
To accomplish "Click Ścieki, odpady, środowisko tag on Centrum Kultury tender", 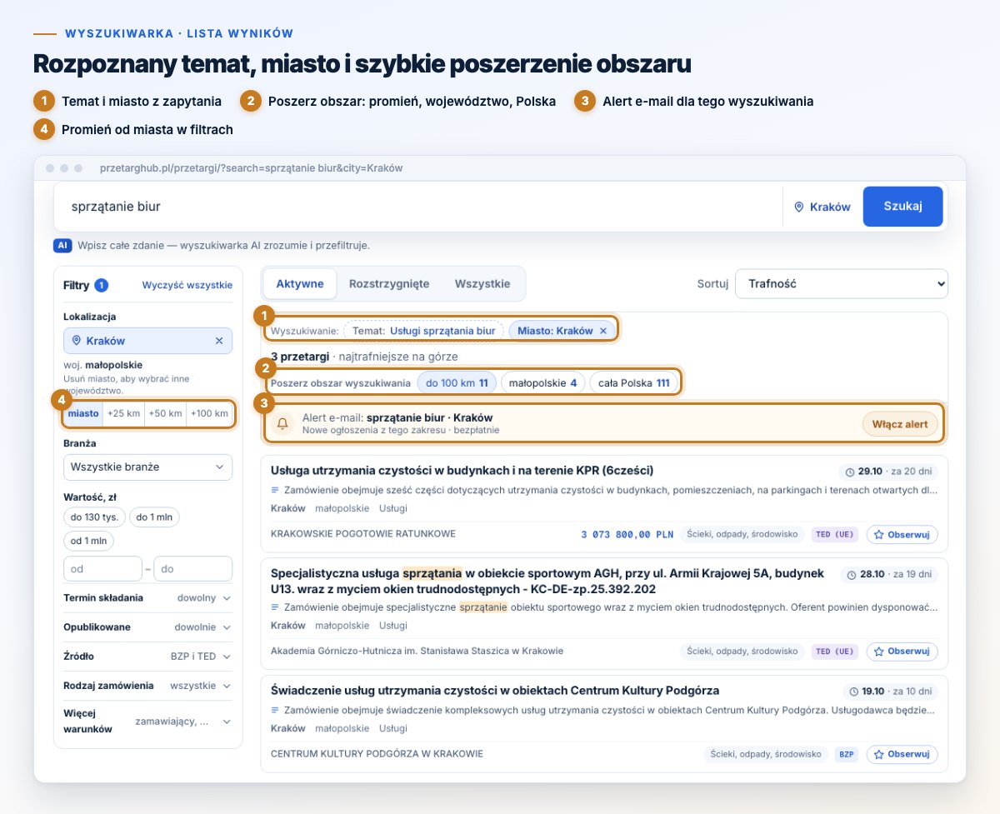I will [765, 754].
